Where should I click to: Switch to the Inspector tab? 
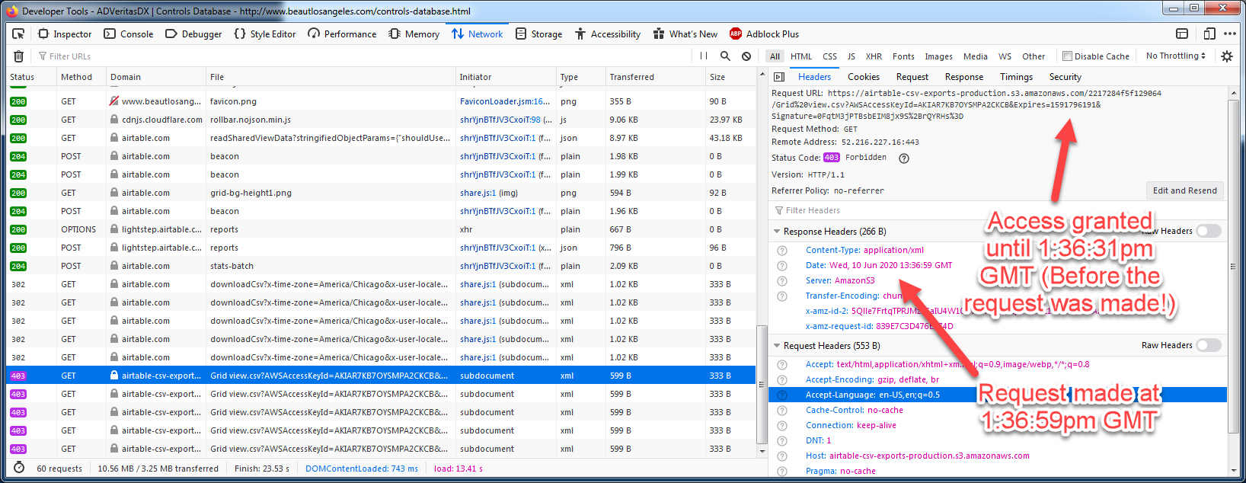(65, 34)
